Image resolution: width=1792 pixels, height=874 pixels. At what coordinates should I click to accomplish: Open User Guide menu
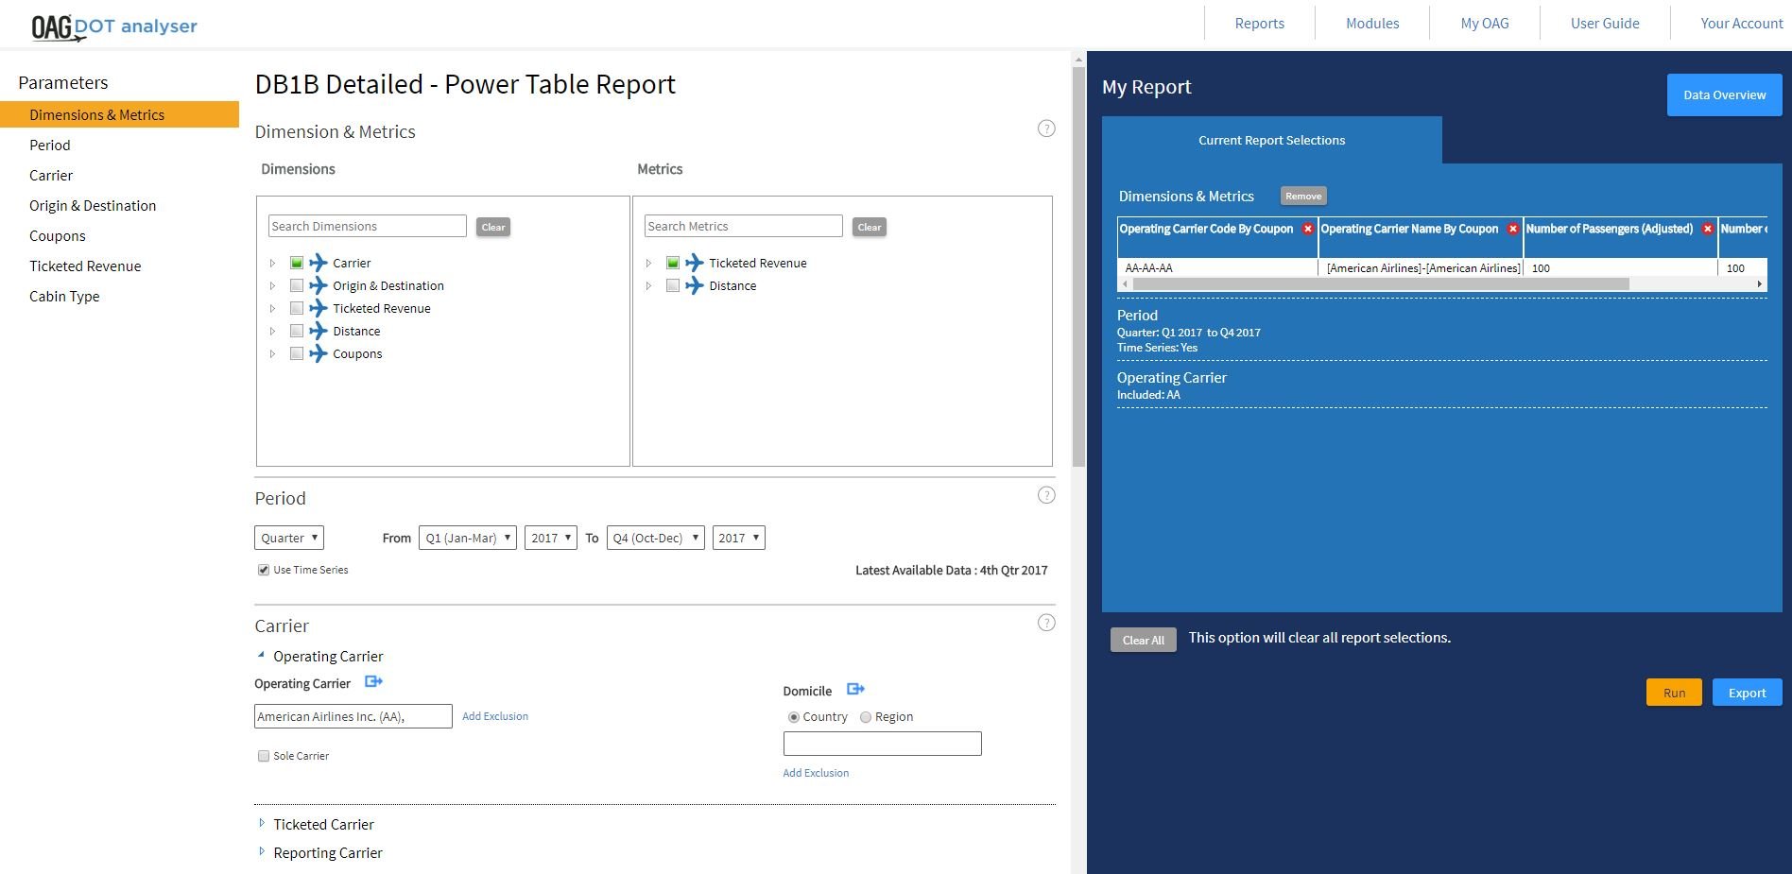coord(1605,23)
